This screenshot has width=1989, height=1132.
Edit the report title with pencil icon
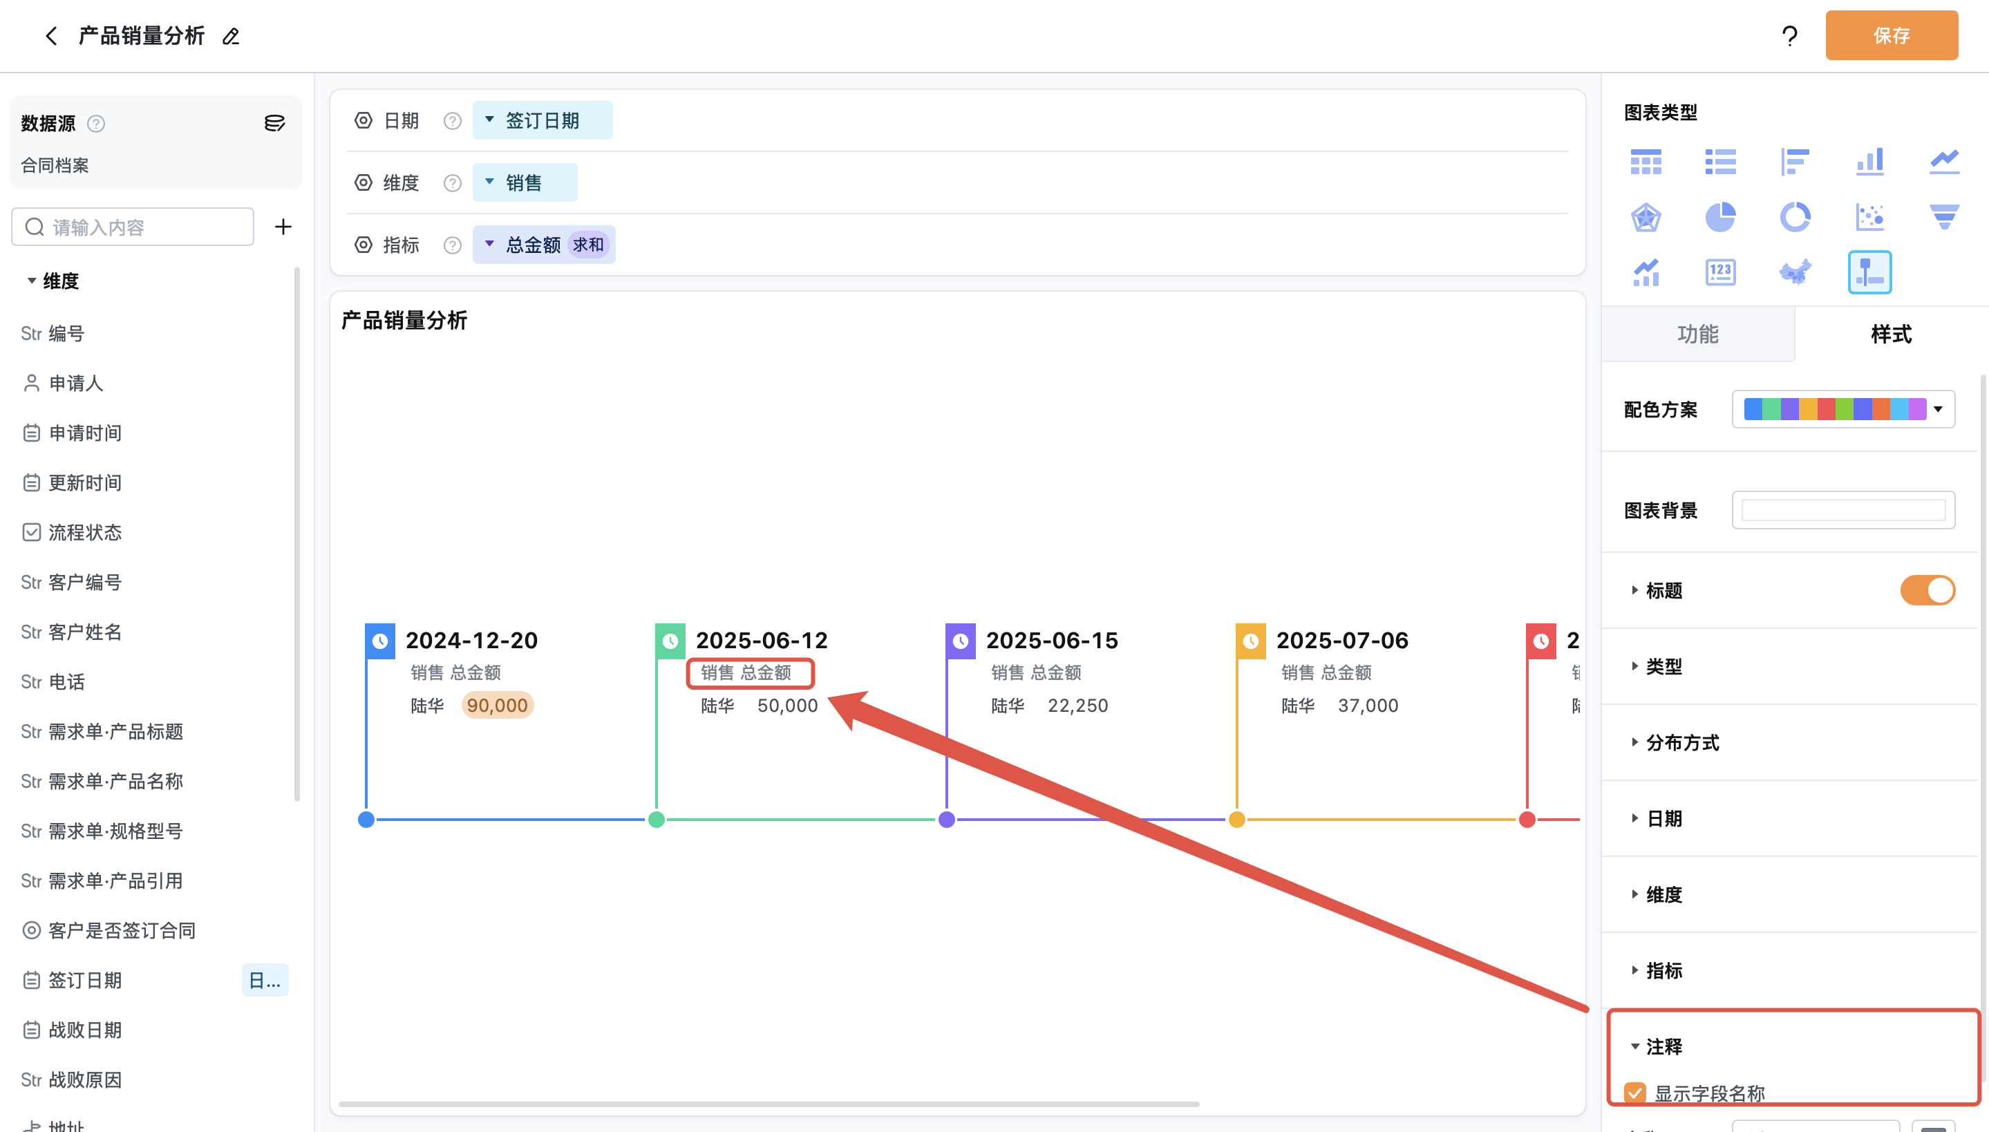click(231, 36)
